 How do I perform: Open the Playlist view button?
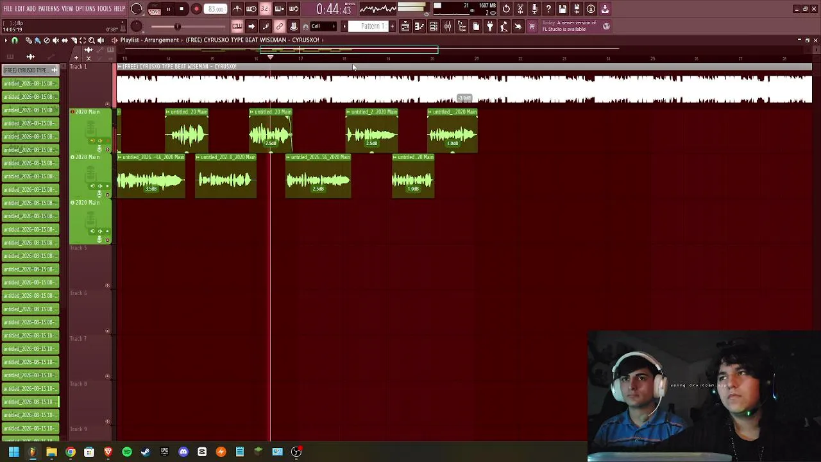coord(405,26)
